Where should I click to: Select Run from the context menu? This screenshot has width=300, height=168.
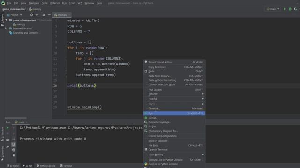coord(174,113)
